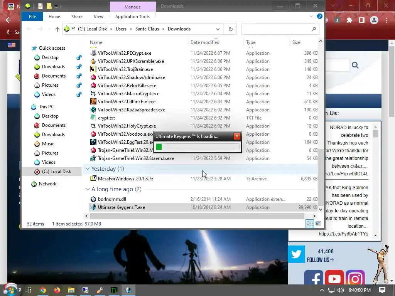This screenshot has height=296, width=395.
Task: Sort by the Name column header
Action: (x=96, y=42)
